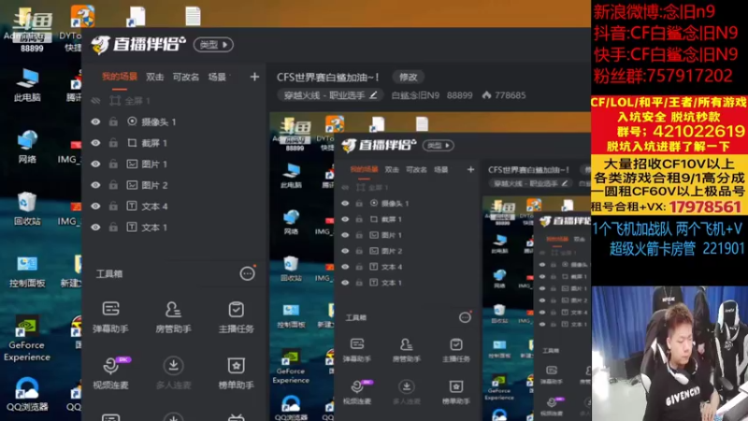Start 视频连麦

(x=110, y=372)
